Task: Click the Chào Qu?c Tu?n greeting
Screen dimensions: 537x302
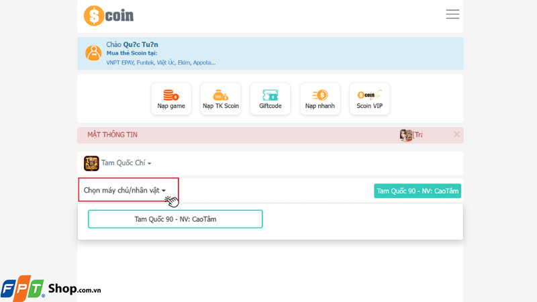Action: pyautogui.click(x=132, y=44)
